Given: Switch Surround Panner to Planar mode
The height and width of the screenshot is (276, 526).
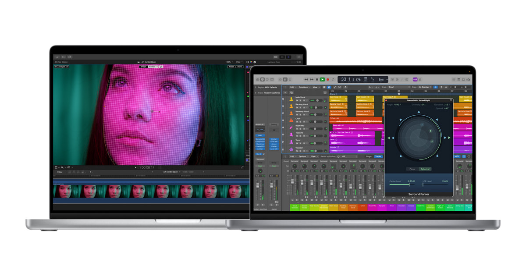Looking at the screenshot, I should point(412,169).
